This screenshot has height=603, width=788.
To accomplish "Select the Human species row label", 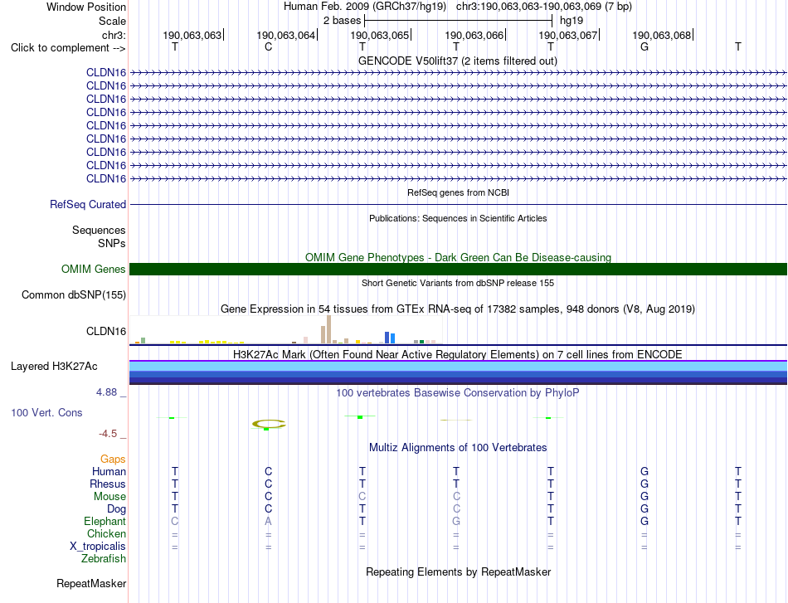I will pos(109,471).
